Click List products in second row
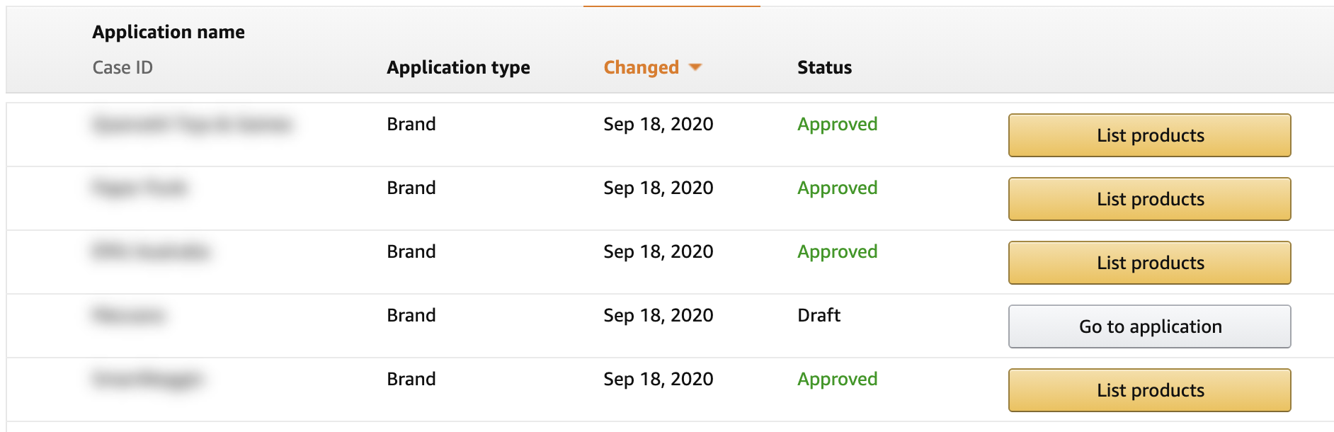The image size is (1334, 432). 1149,199
